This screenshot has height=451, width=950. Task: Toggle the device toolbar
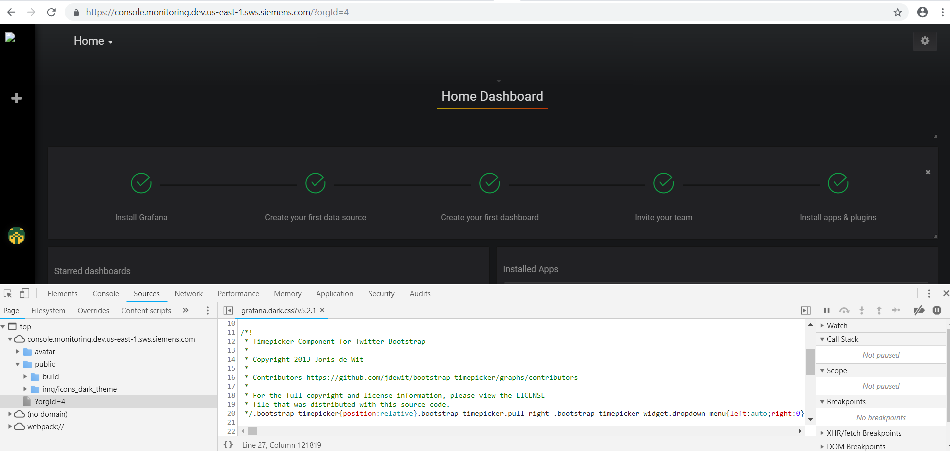point(25,293)
